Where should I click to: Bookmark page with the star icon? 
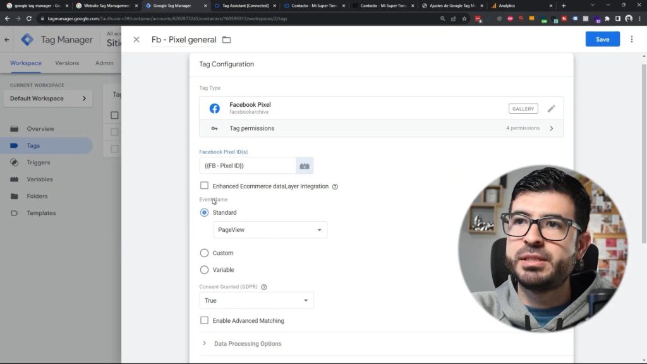coord(464,18)
